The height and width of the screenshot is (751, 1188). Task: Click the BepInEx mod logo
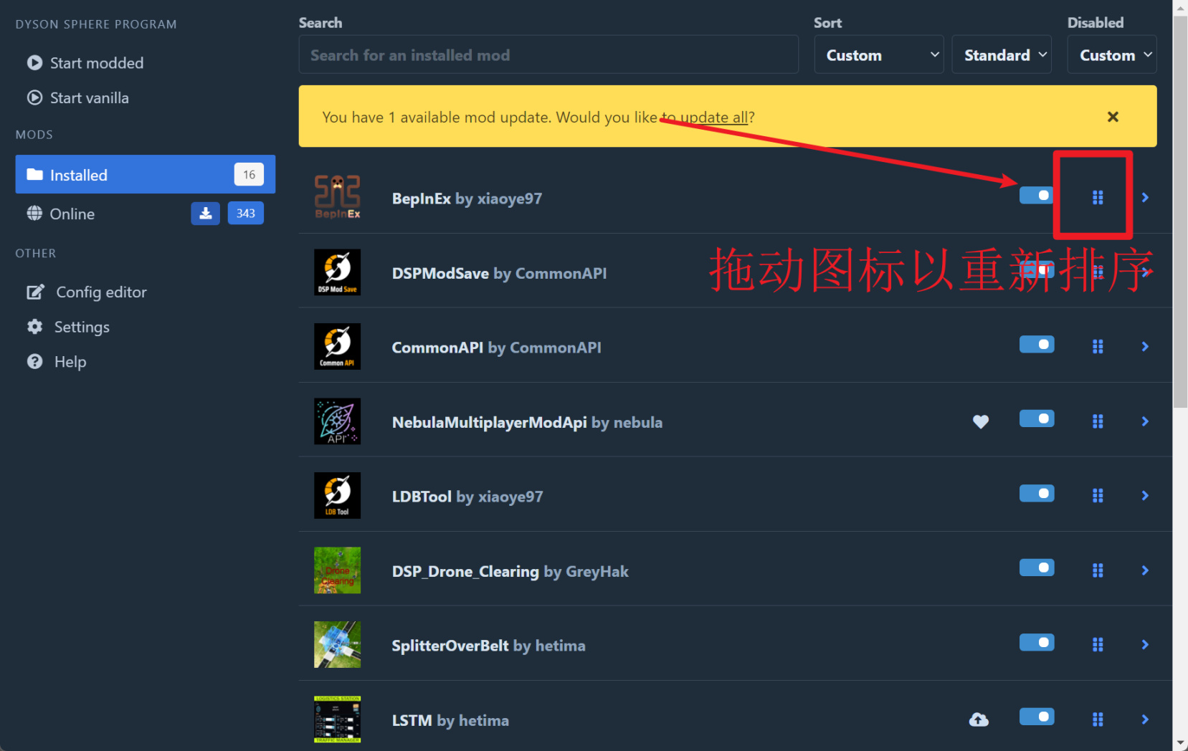[x=337, y=197]
